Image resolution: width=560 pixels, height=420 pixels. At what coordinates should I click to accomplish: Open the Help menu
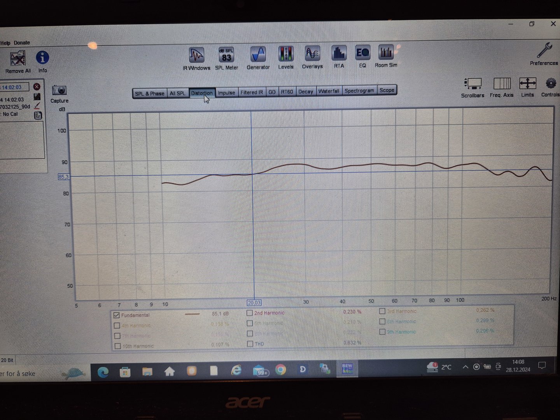[x=5, y=43]
